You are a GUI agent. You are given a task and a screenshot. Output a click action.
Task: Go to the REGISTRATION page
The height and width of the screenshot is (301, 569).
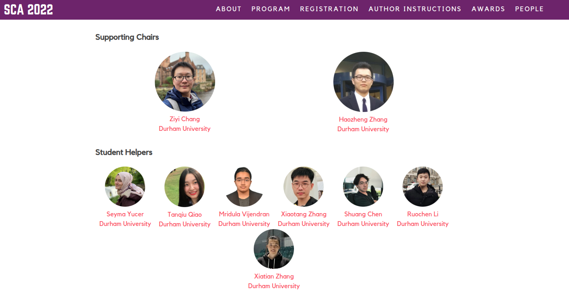[329, 9]
